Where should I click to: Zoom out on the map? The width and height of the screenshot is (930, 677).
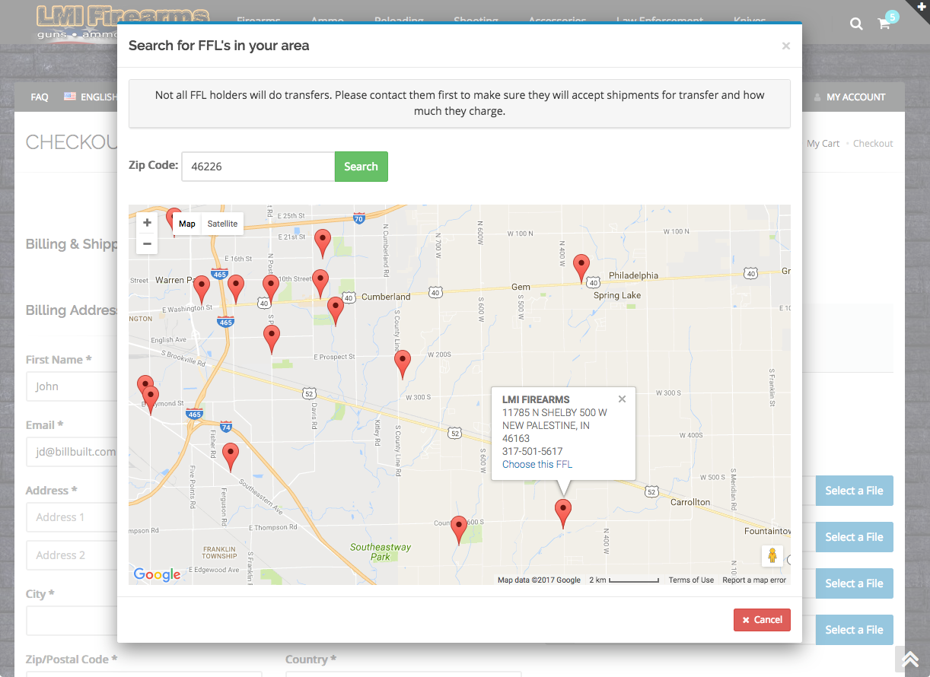click(x=147, y=243)
